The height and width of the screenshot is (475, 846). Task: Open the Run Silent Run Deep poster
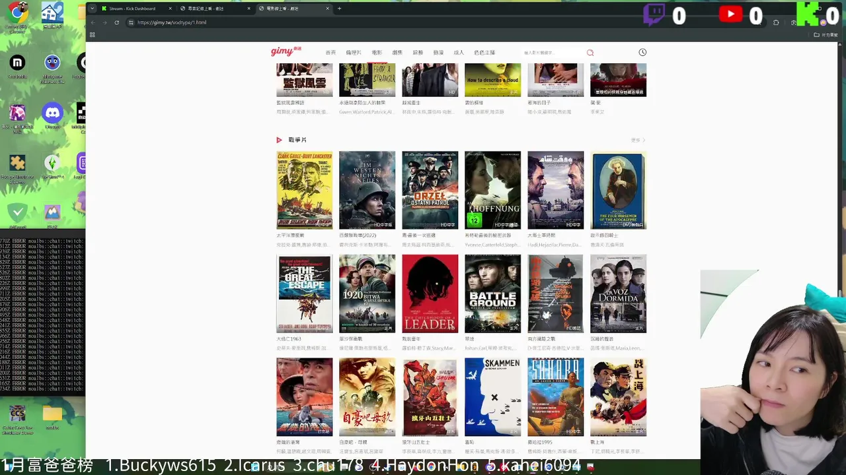coord(305,190)
